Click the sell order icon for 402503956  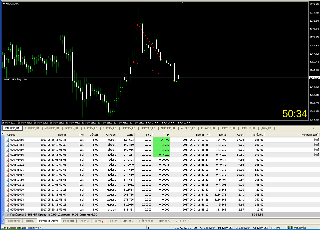tap(7, 155)
